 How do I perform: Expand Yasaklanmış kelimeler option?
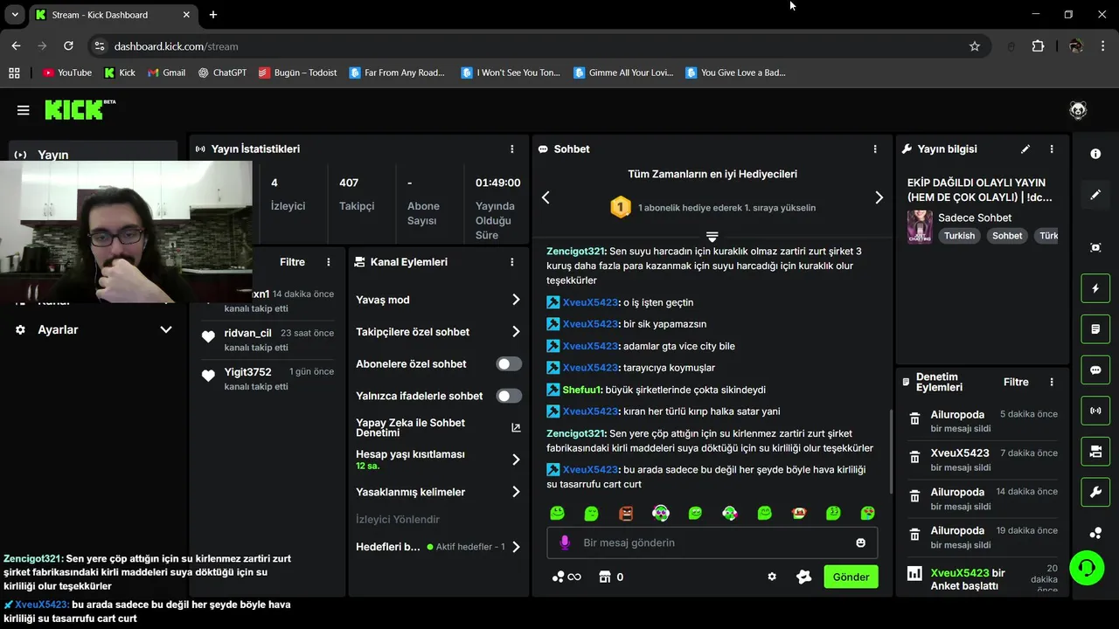[x=438, y=492]
